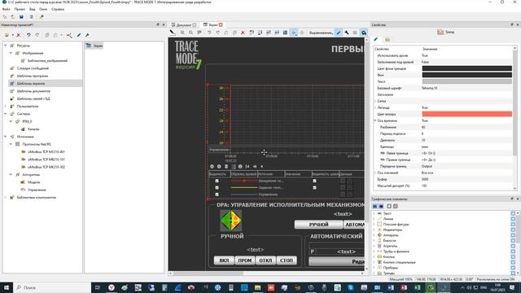Collapse the Изображения tree node

[11, 53]
